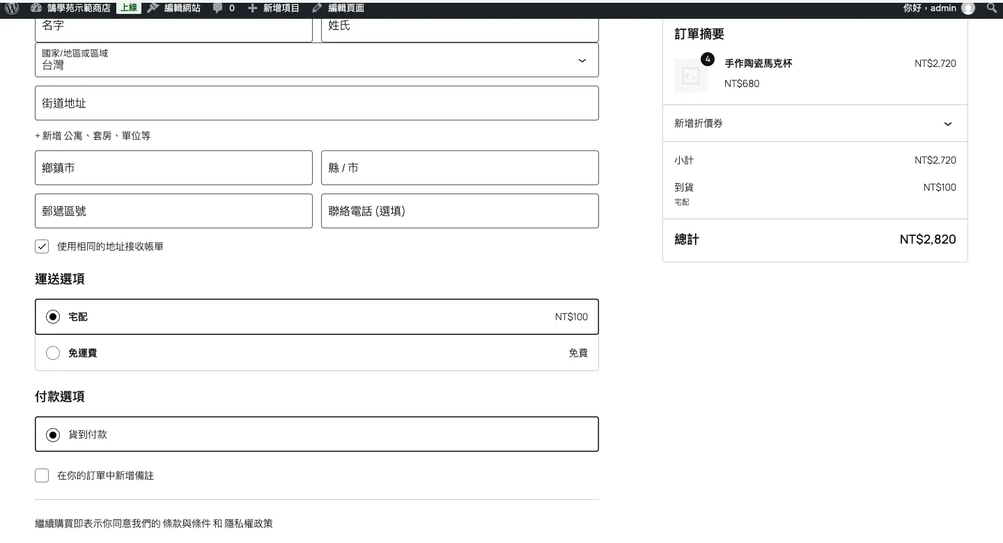Viewport: 1003px width, 543px height.
Task: Open the 隱私權政策 link
Action: [249, 524]
